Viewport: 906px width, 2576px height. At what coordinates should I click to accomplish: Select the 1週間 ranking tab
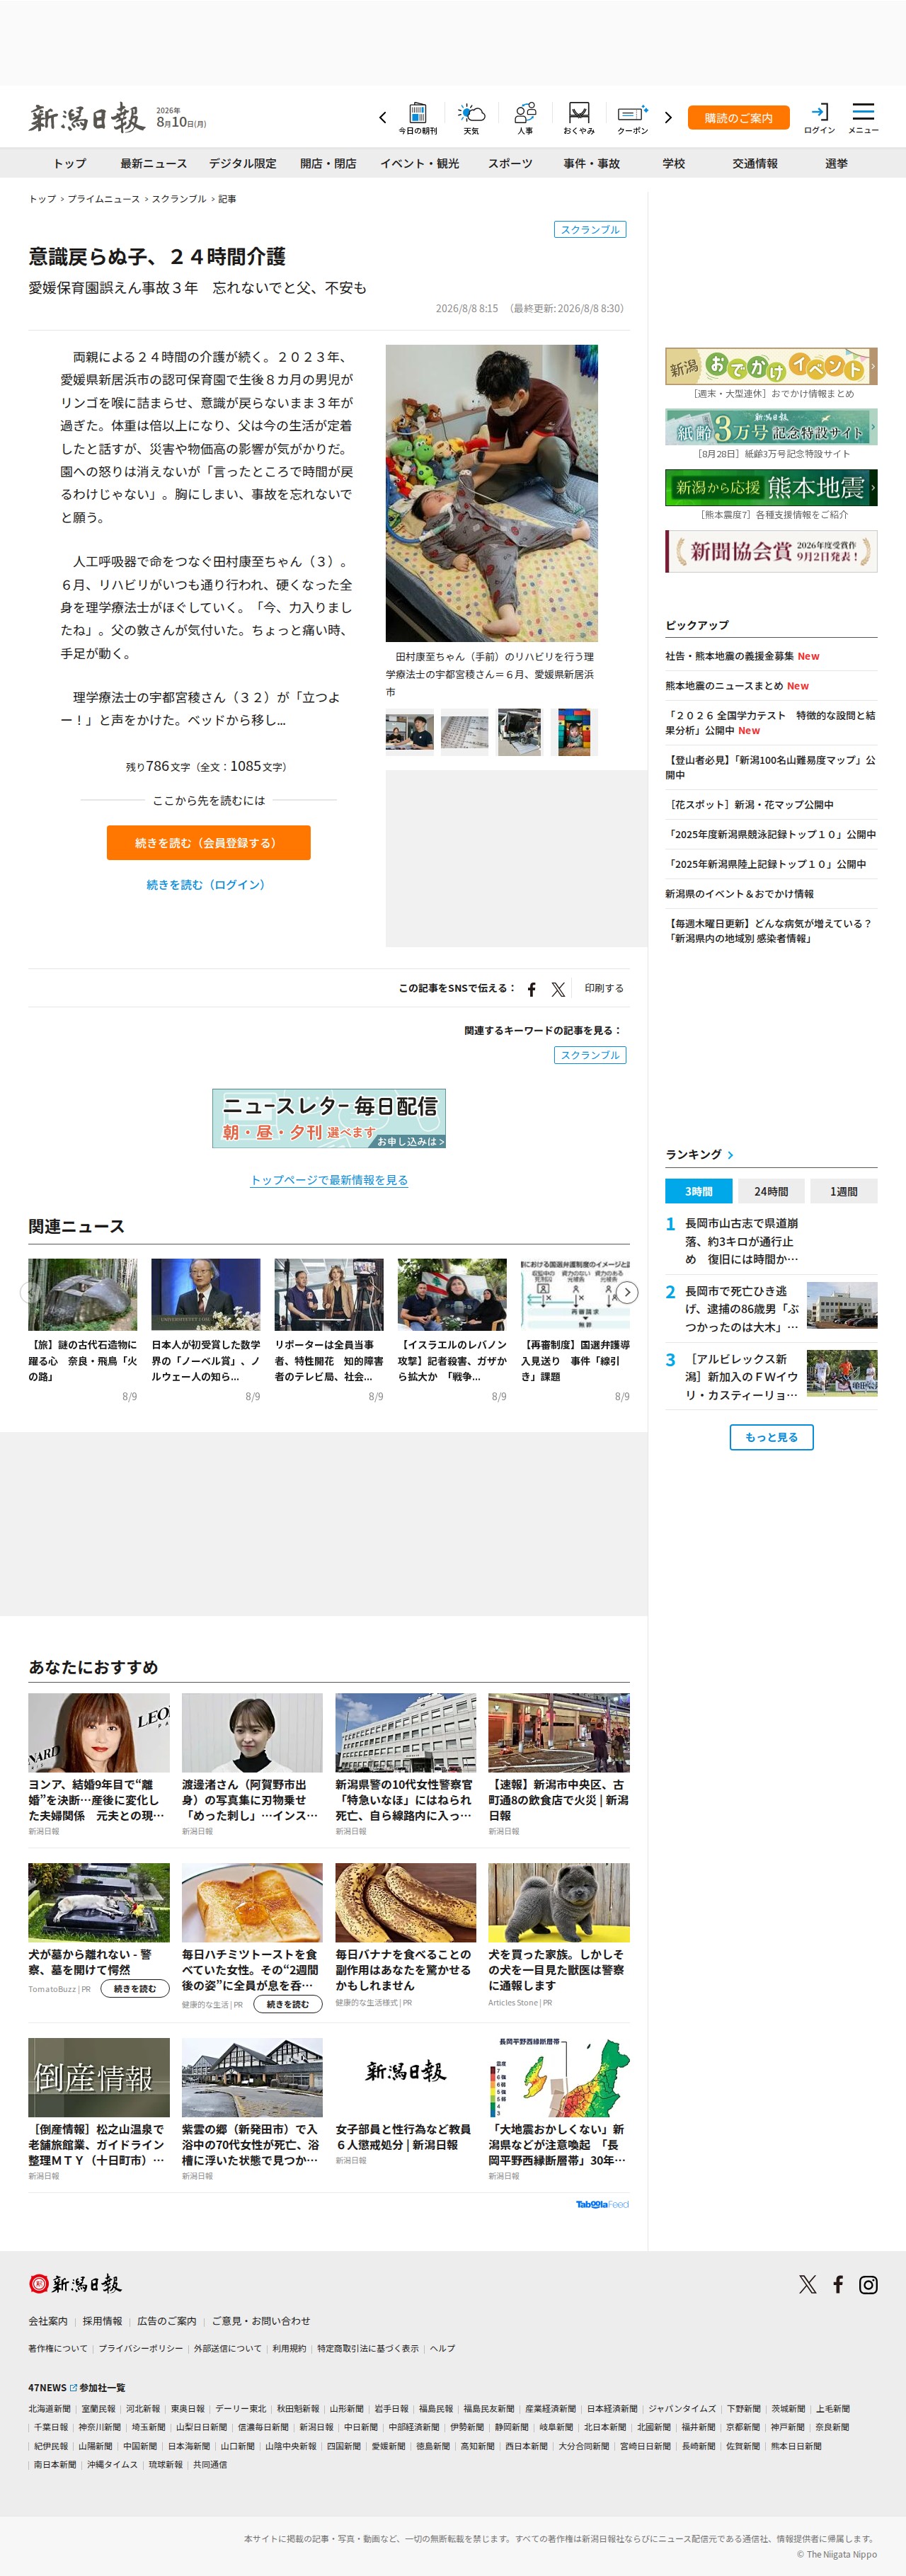pos(843,1191)
